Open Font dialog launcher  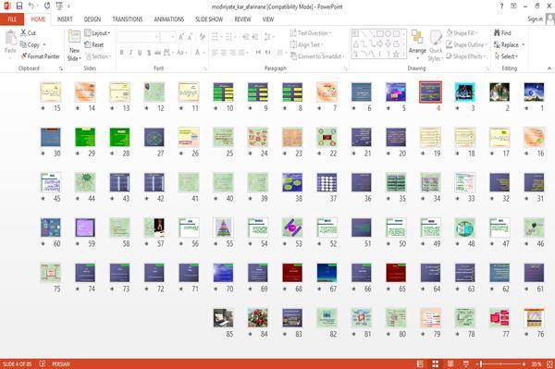[x=205, y=68]
